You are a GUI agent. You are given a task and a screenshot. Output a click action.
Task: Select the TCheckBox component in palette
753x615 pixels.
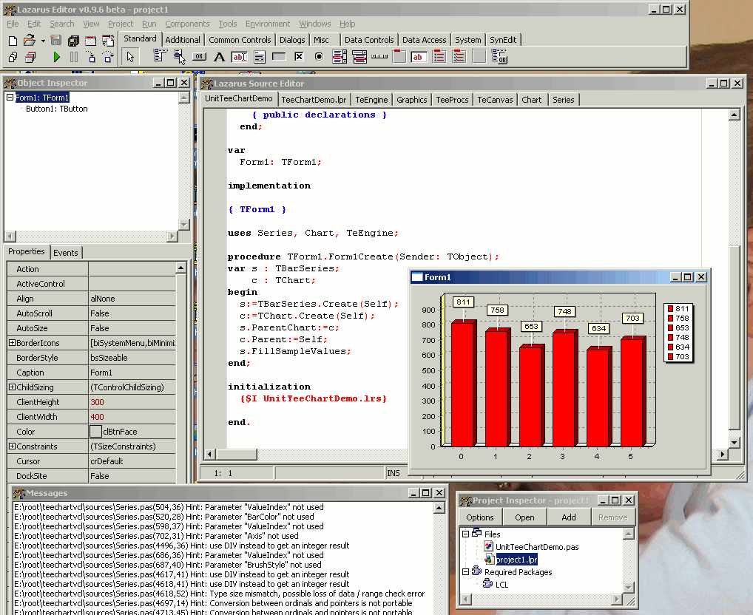point(299,57)
